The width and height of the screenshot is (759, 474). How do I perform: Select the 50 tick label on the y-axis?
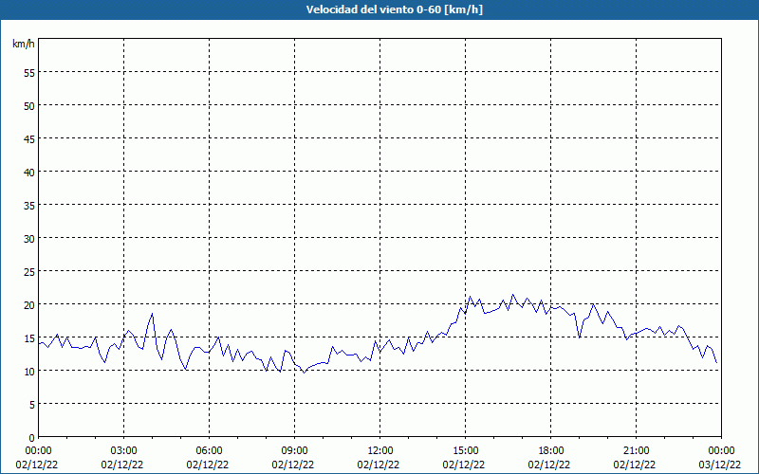coord(28,105)
